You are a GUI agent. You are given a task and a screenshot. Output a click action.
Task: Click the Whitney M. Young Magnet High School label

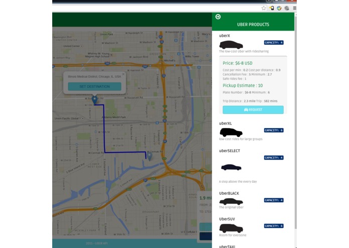(x=98, y=55)
